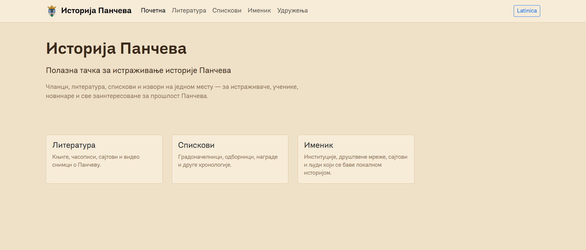Viewport: 586px width, 250px height.
Task: Open the Литература navigation item
Action: coord(189,11)
